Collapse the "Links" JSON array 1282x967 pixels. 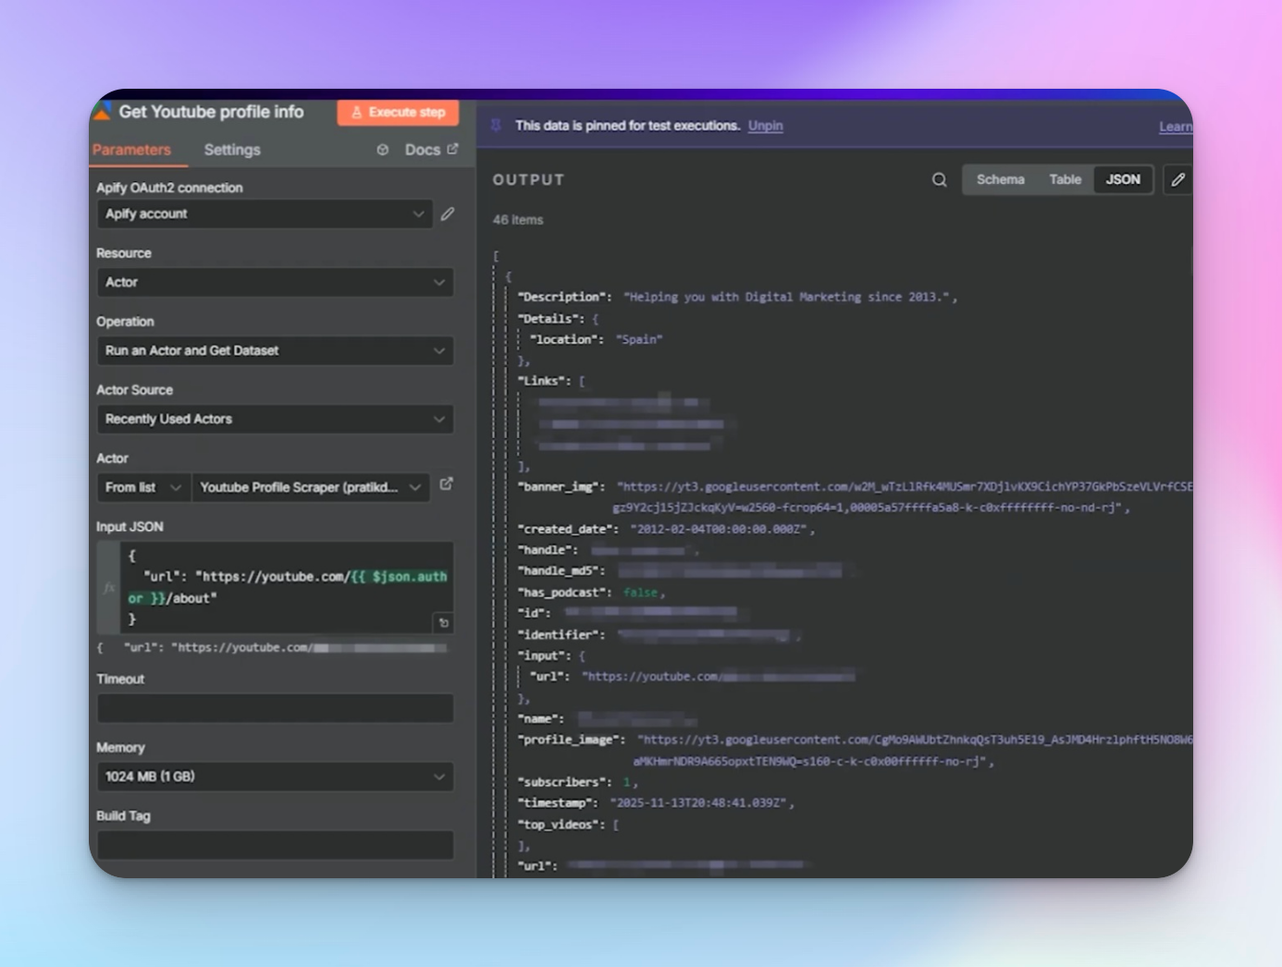point(582,381)
